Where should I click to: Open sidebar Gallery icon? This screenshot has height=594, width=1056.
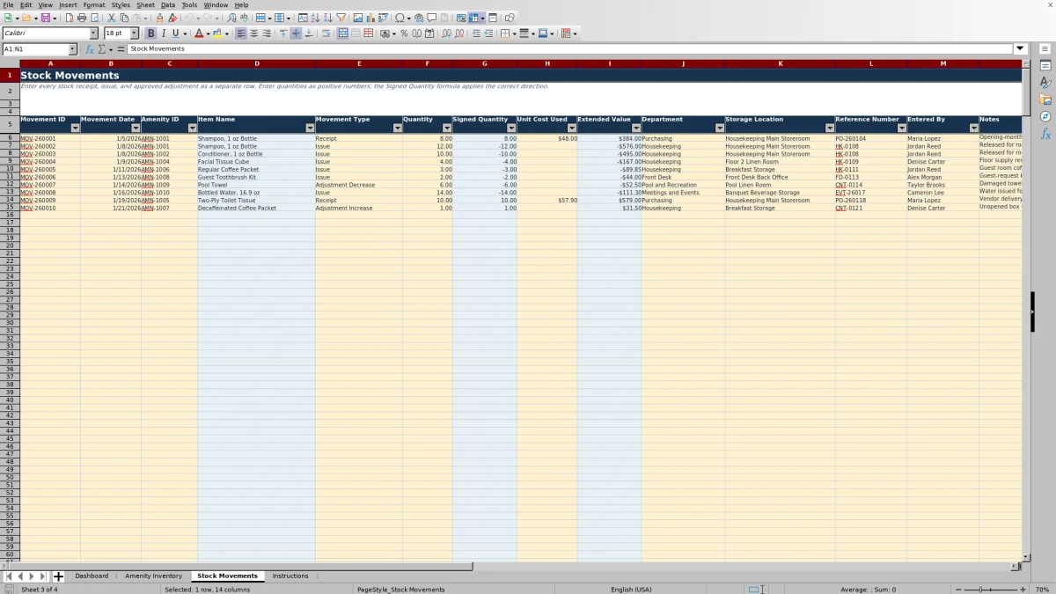[x=1045, y=99]
